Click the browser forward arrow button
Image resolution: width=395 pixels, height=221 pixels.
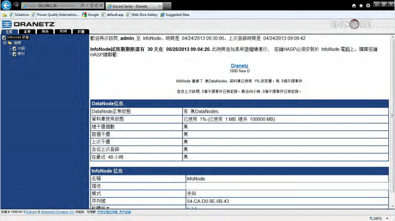pos(16,5)
